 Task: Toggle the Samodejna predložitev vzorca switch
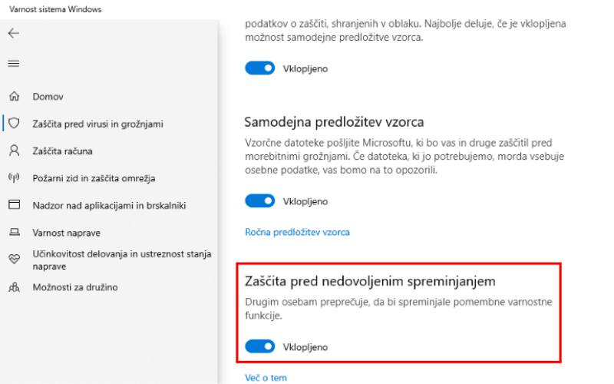[x=259, y=201]
